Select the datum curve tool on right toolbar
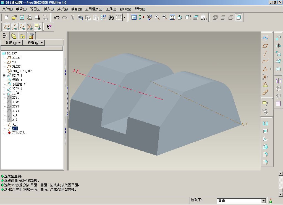 click(265, 61)
